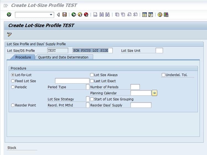Go to Previous Page icon

pos(123,15)
